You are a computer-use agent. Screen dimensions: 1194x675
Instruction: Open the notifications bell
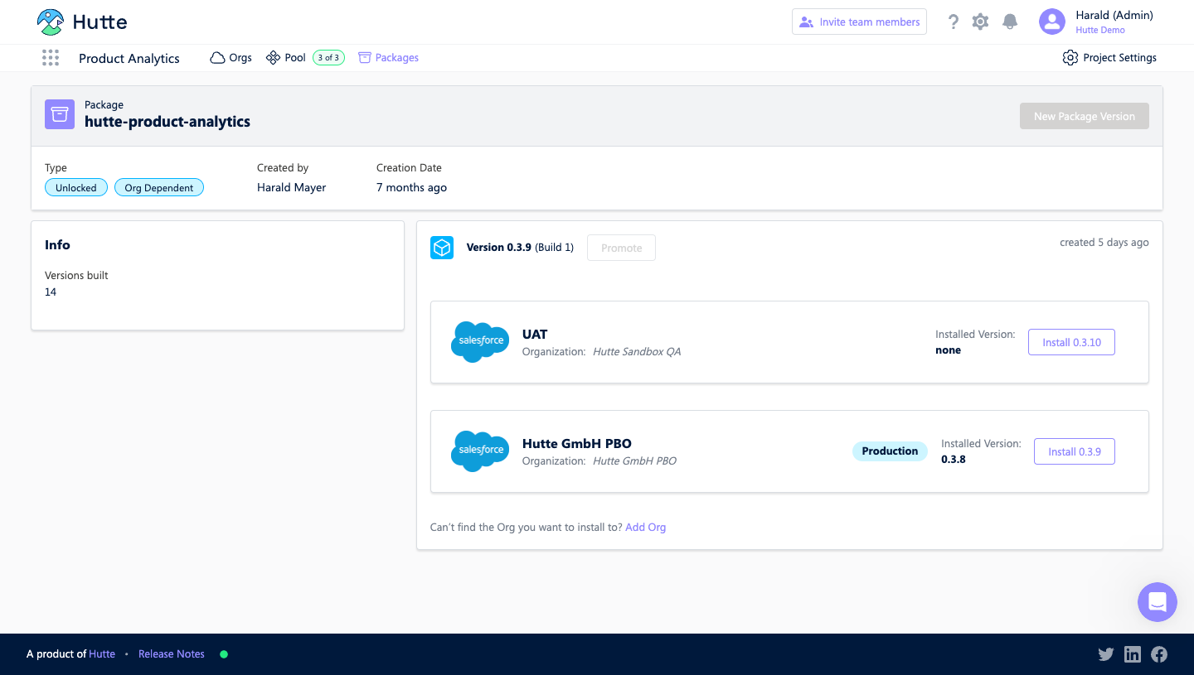click(x=1010, y=22)
